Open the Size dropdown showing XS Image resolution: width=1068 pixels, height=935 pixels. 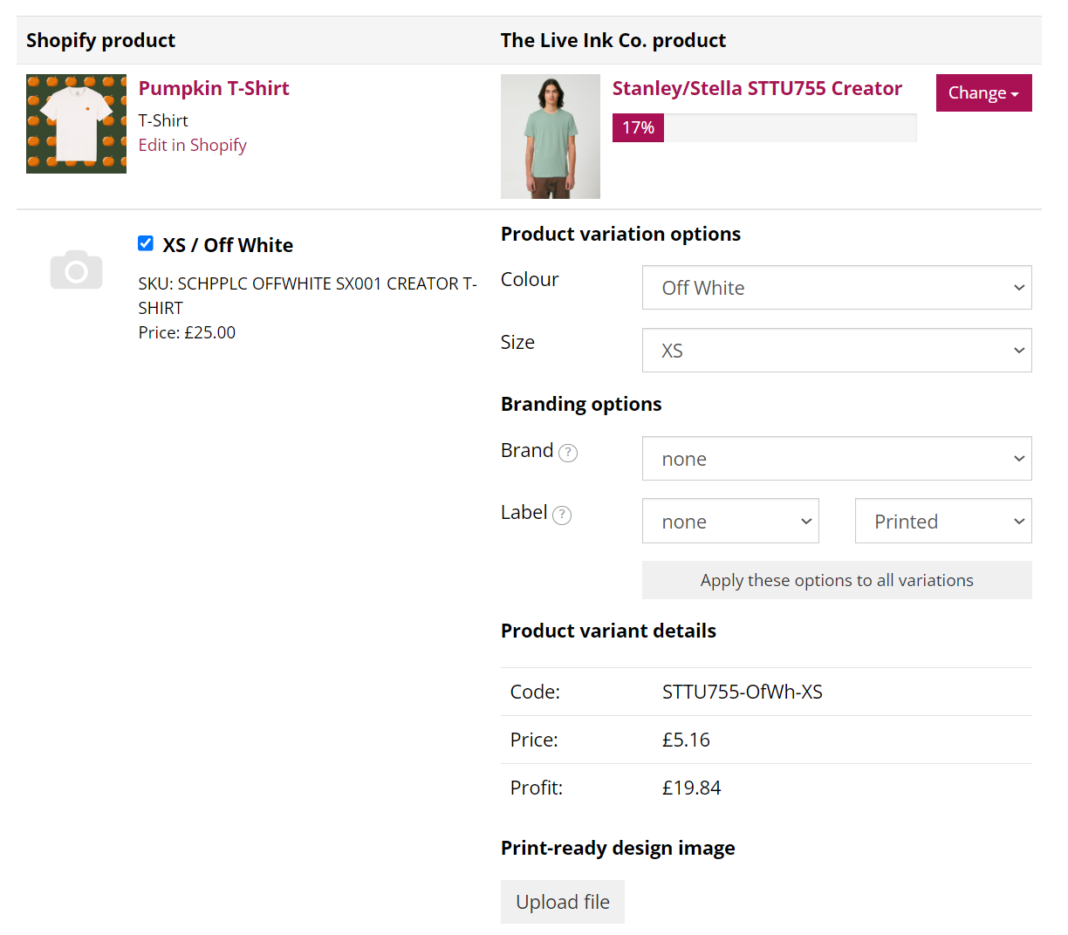coord(836,350)
